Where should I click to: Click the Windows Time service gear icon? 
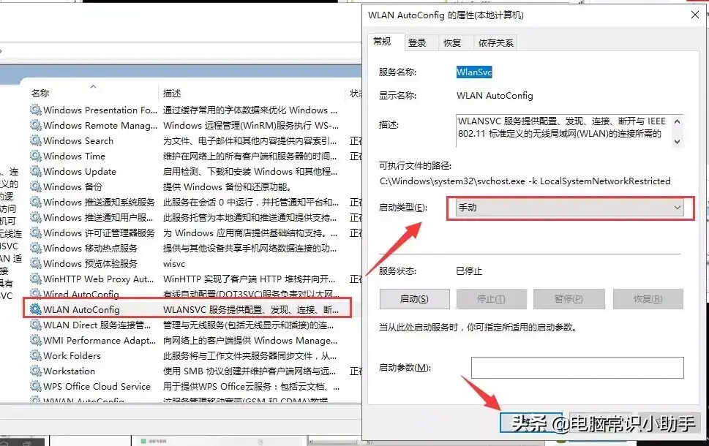coord(35,156)
